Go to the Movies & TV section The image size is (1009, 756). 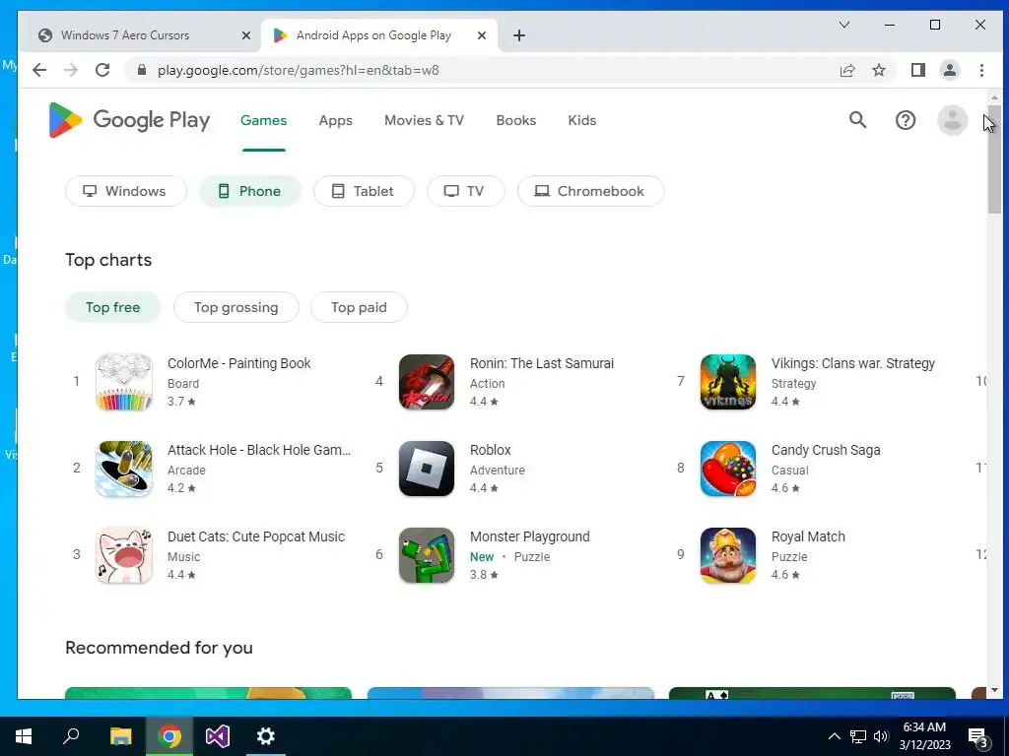pos(424,120)
